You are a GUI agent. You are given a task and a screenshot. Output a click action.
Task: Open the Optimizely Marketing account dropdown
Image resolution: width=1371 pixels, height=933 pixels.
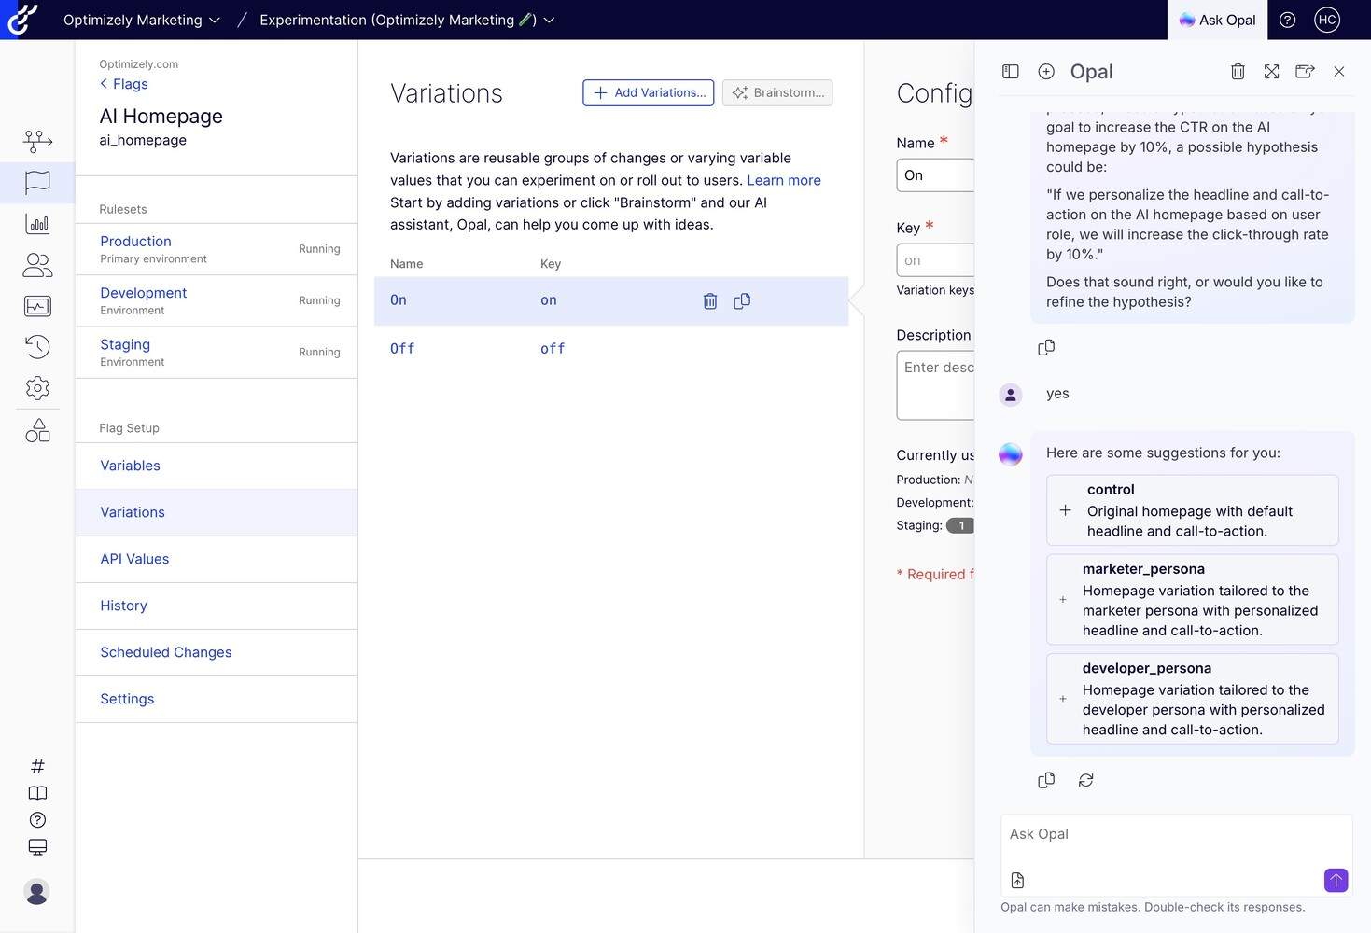click(x=142, y=20)
